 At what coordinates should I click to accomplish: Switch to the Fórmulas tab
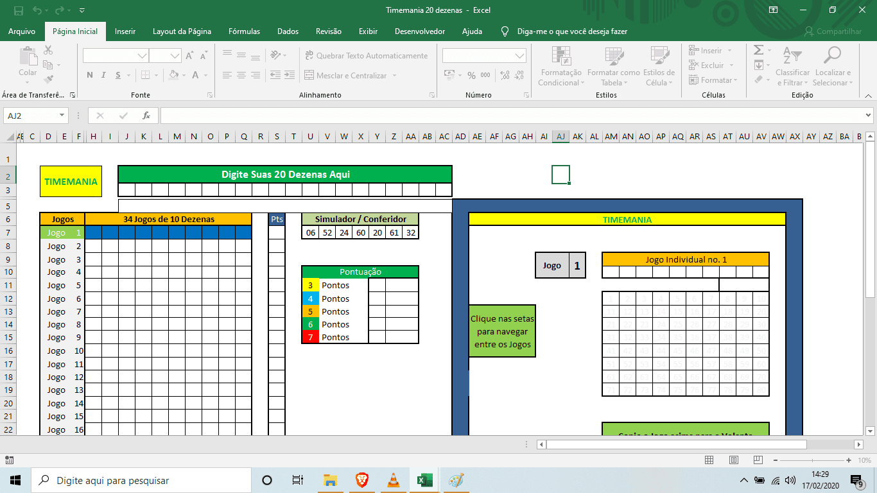[x=245, y=31]
